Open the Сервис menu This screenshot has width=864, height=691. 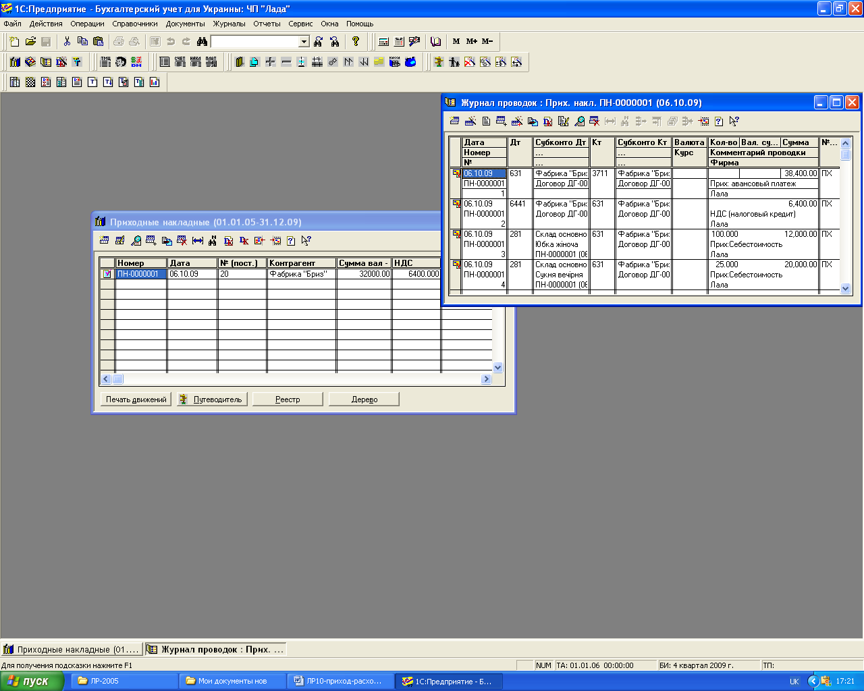[300, 24]
